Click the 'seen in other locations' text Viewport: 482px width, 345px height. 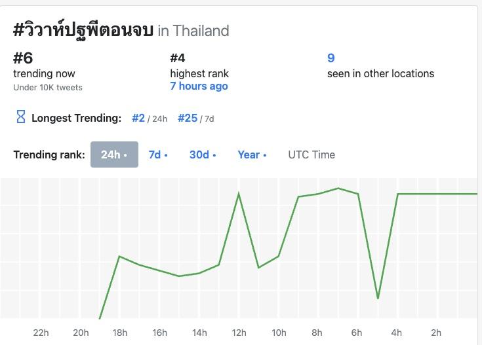[x=380, y=73]
